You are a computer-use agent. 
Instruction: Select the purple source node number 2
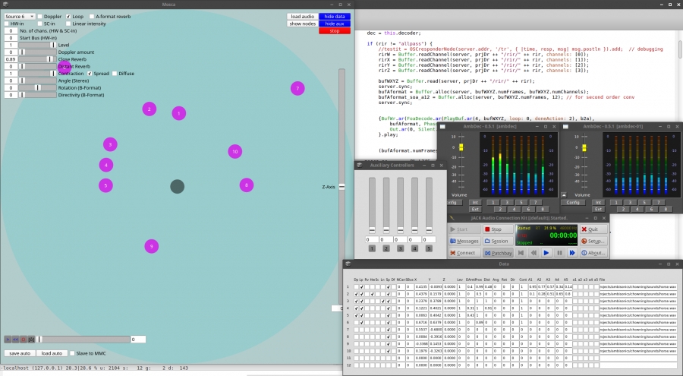click(150, 109)
